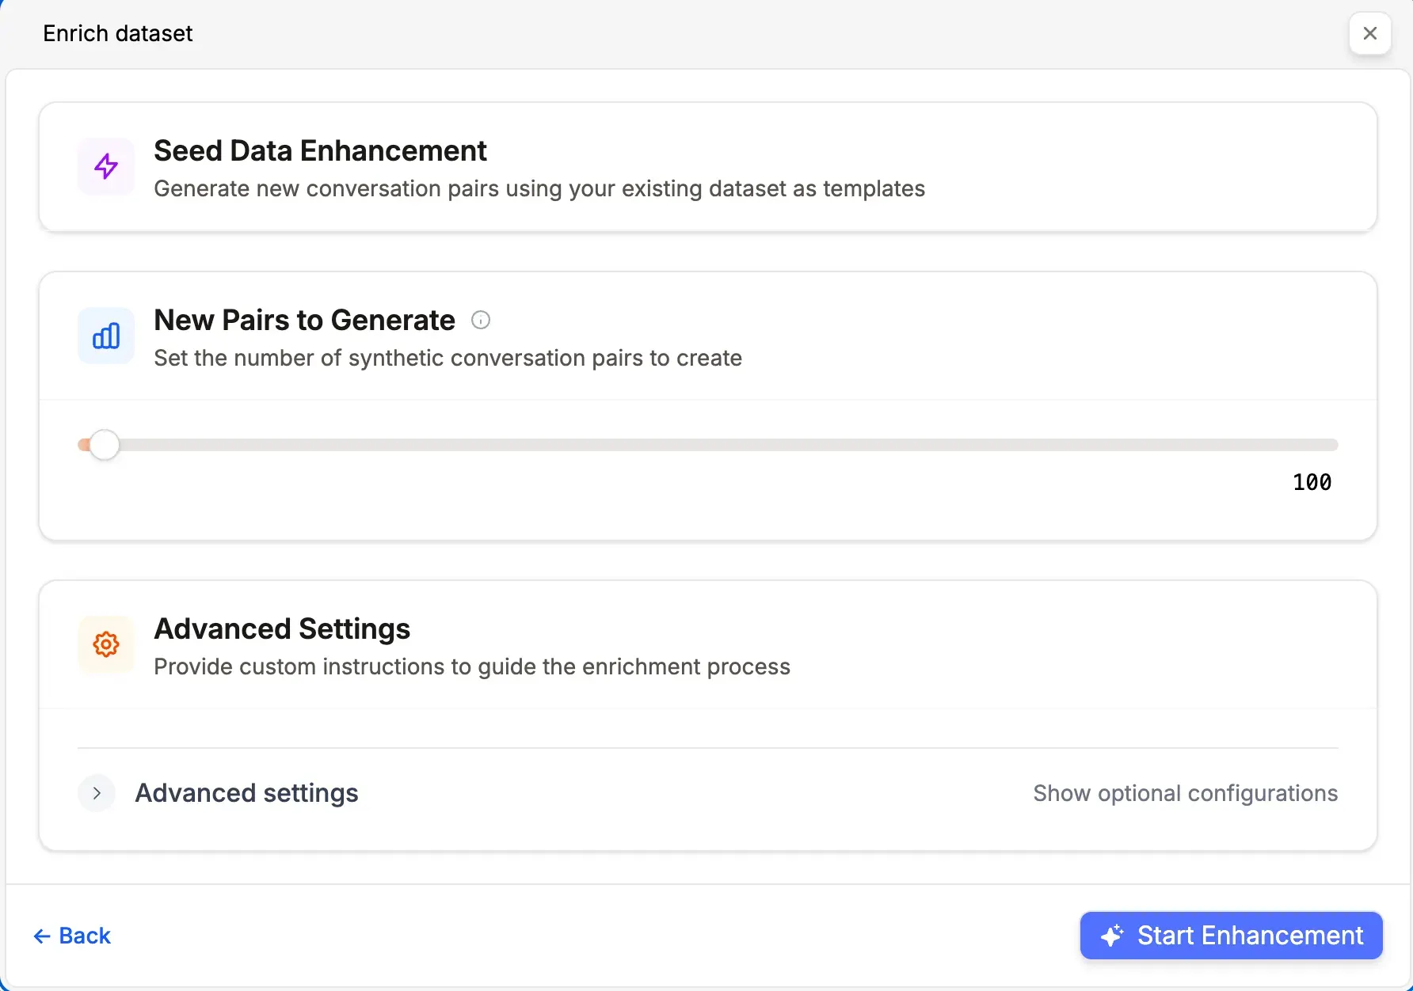Click the bar chart icon beside New Pairs to Generate
1413x991 pixels.
point(105,336)
